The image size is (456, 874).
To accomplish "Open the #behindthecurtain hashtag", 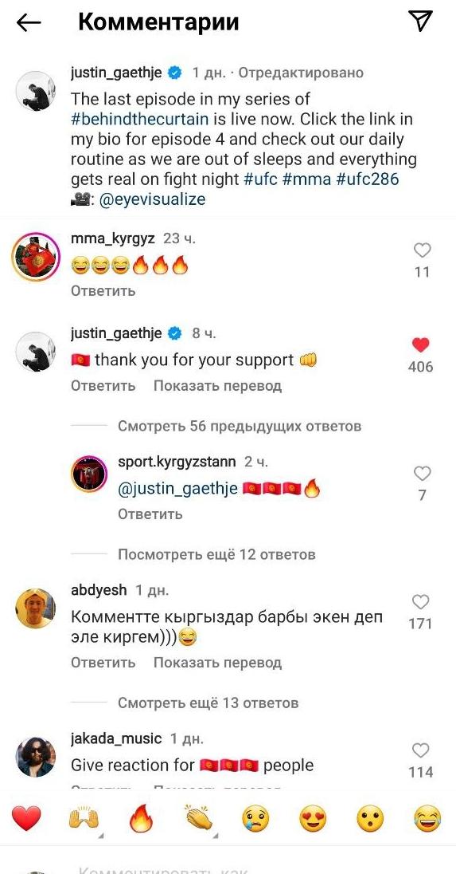I will (140, 120).
